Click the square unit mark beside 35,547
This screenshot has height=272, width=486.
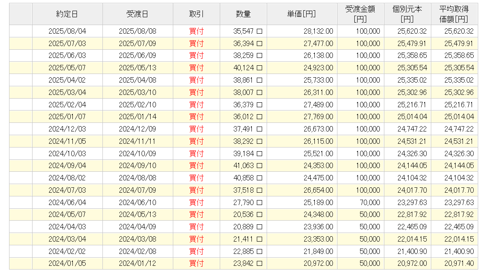(260, 31)
